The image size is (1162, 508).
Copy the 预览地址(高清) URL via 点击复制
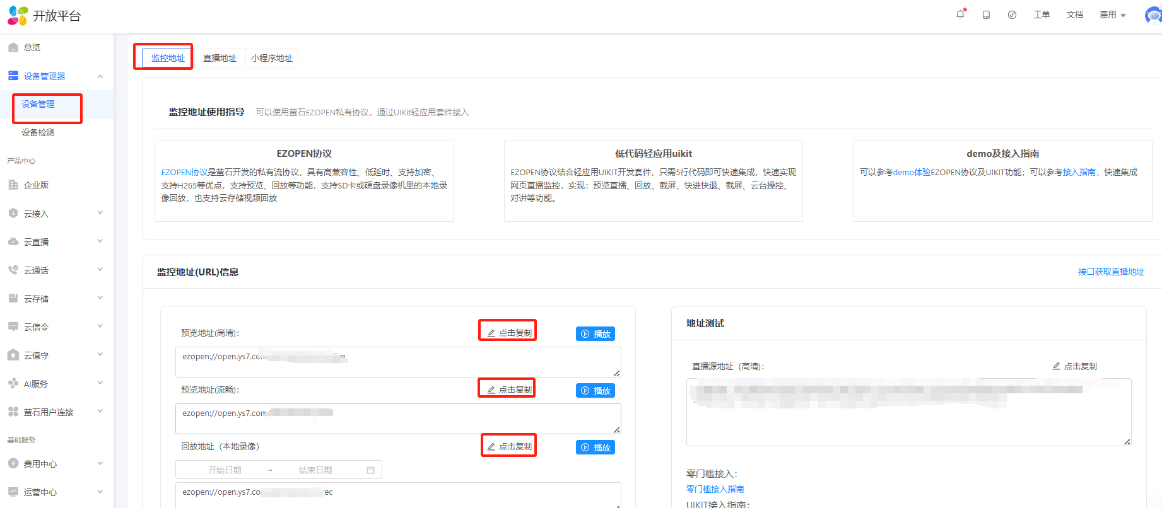pos(508,333)
